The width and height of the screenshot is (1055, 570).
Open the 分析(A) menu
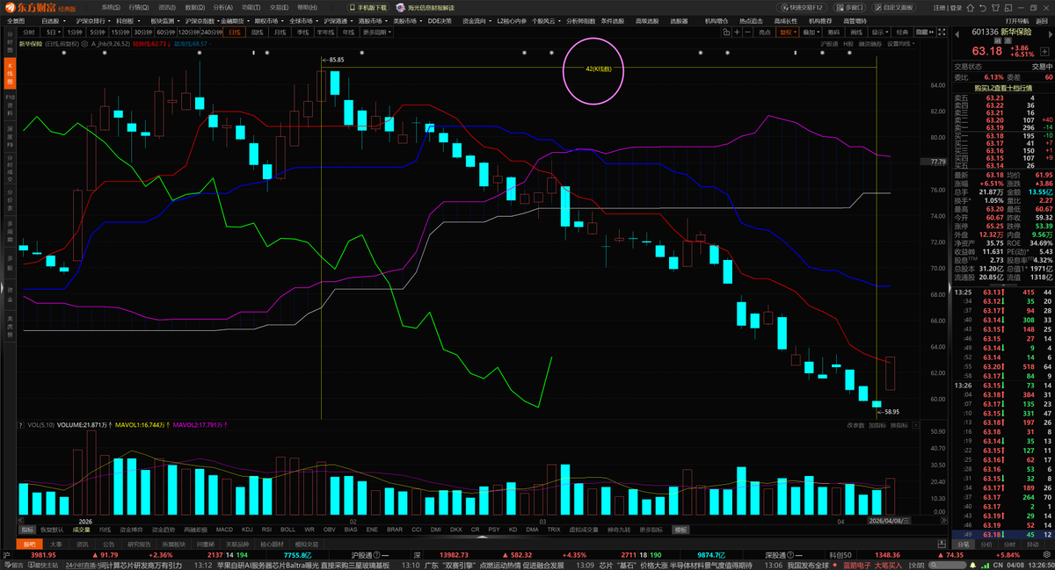point(223,7)
